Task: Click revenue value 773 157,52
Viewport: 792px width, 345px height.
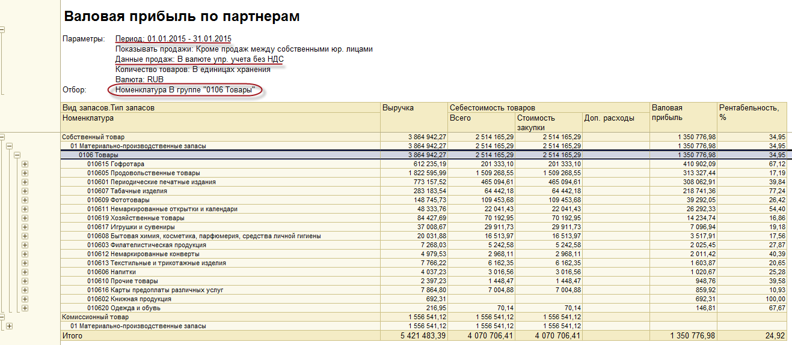Action: (x=426, y=182)
